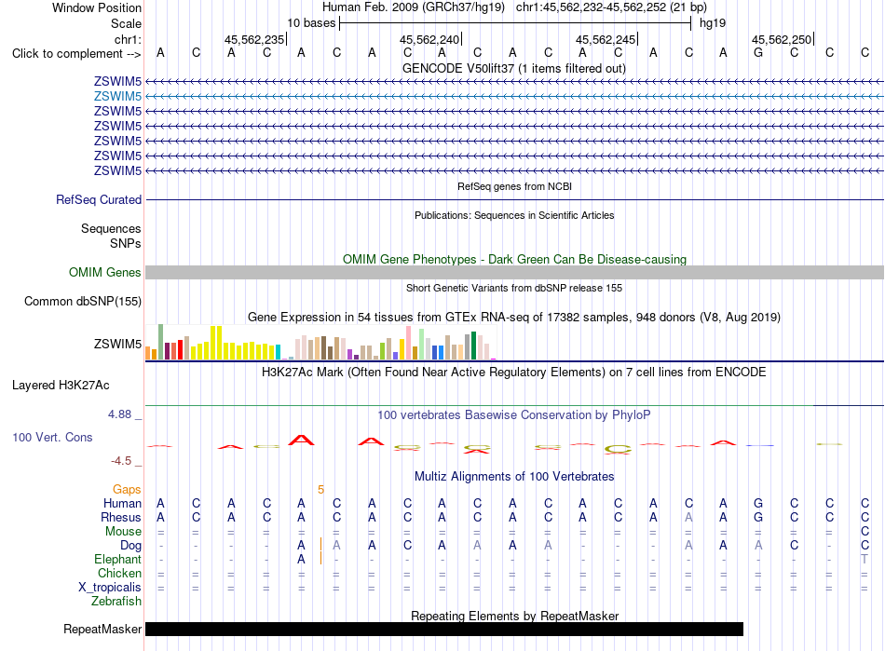The width and height of the screenshot is (885, 651).
Task: Click the "Mouse" species label
Action: click(124, 532)
